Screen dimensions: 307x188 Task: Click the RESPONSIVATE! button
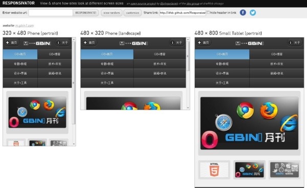(85, 13)
